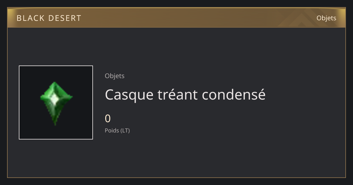Open the Casque tréant condensé thumbnail frame

pyautogui.click(x=56, y=102)
